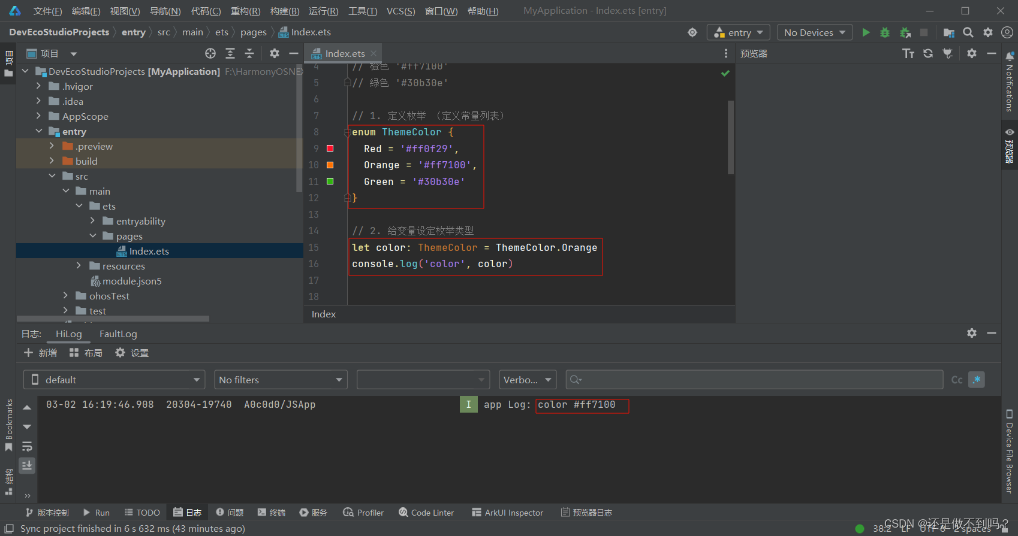Select opened file locator icon in project panel
1018x536 pixels.
pyautogui.click(x=210, y=53)
